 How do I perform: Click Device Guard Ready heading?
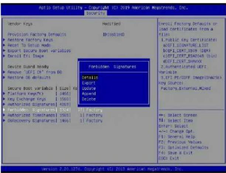[28, 67]
